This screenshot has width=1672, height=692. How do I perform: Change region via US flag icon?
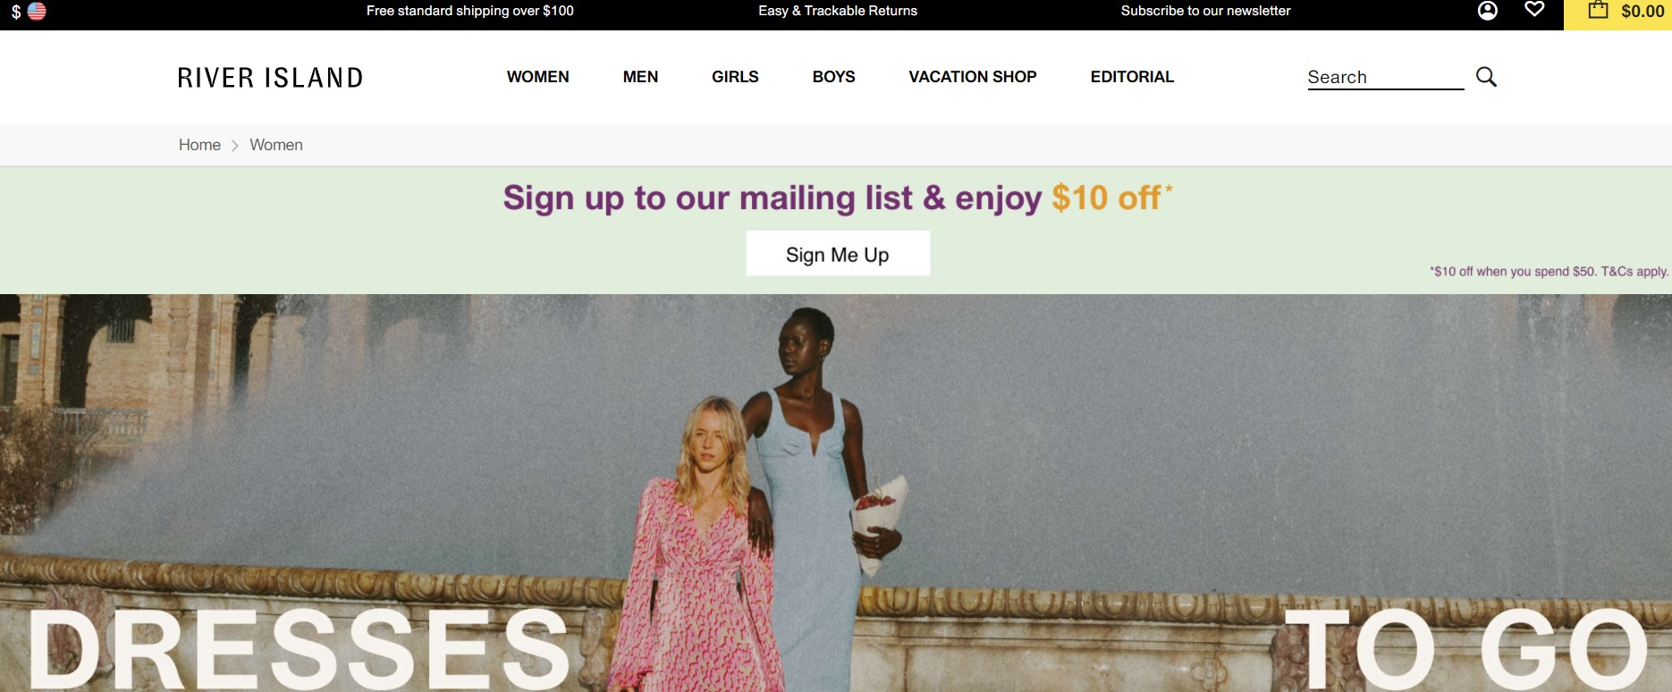coord(37,12)
